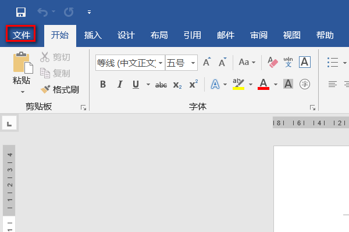Apply yellow text highlight color
The width and height of the screenshot is (349, 232).
(x=238, y=84)
